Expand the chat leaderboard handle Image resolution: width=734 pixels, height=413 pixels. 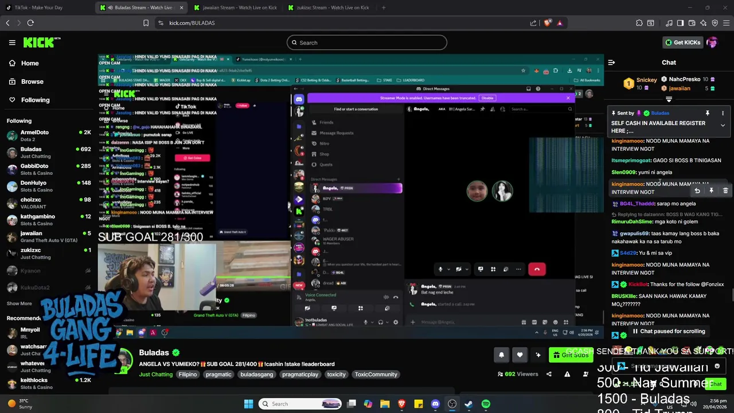point(669,99)
